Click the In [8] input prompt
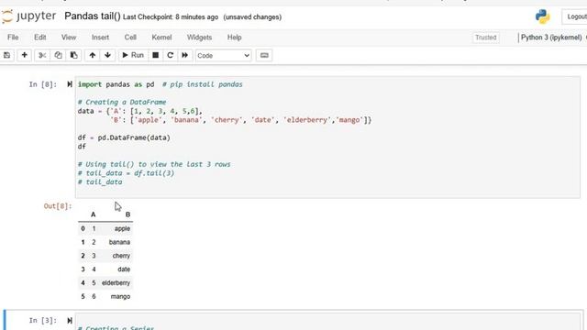 pyautogui.click(x=43, y=84)
